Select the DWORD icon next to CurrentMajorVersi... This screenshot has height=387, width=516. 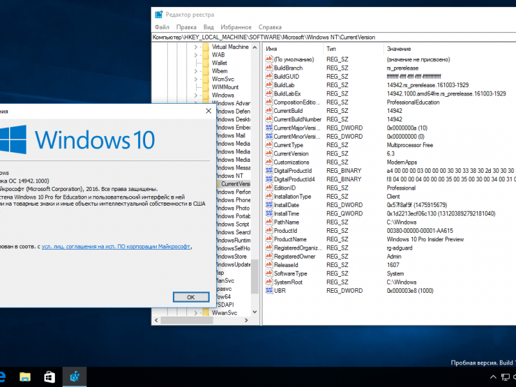(269, 128)
